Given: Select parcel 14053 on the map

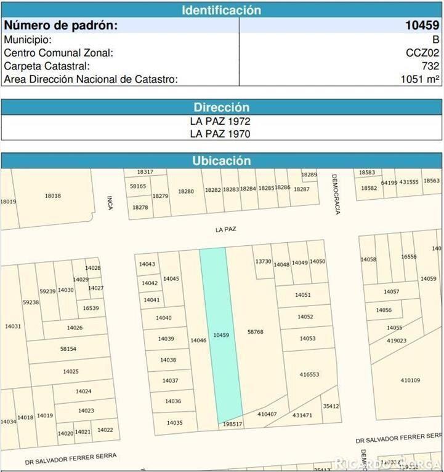Looking at the screenshot, I should pos(307,339).
